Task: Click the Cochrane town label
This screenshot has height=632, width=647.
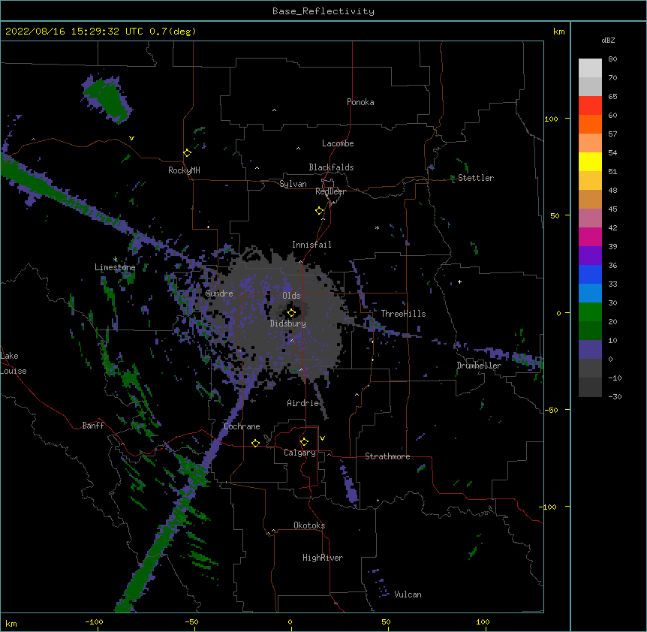Action: [x=242, y=426]
